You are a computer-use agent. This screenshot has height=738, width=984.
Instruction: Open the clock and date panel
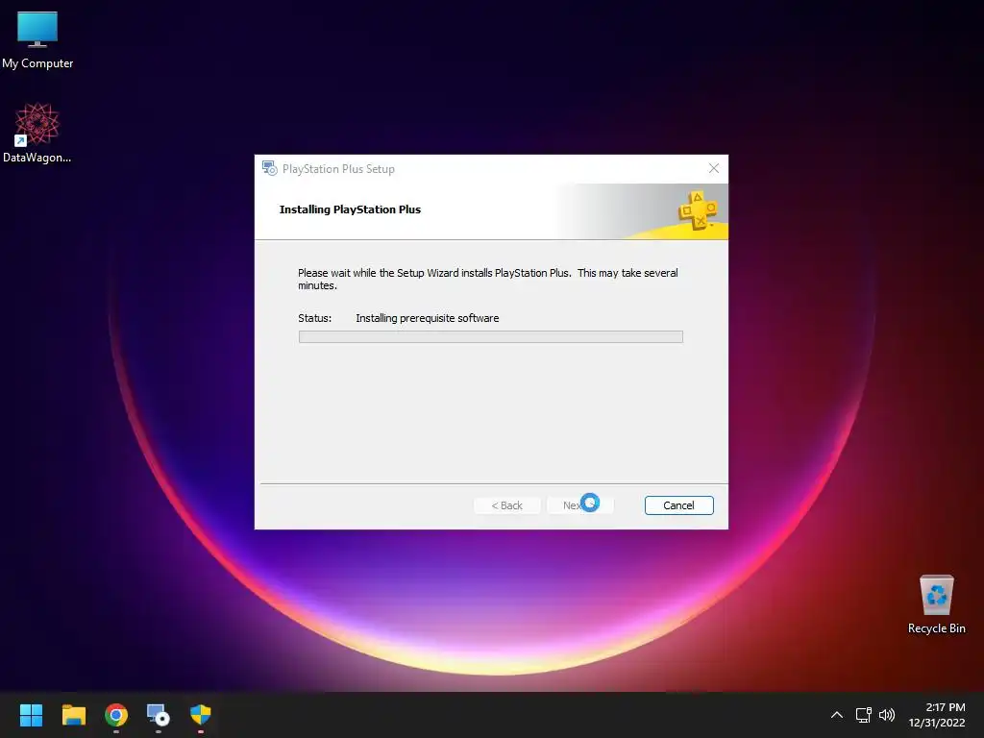(x=937, y=715)
